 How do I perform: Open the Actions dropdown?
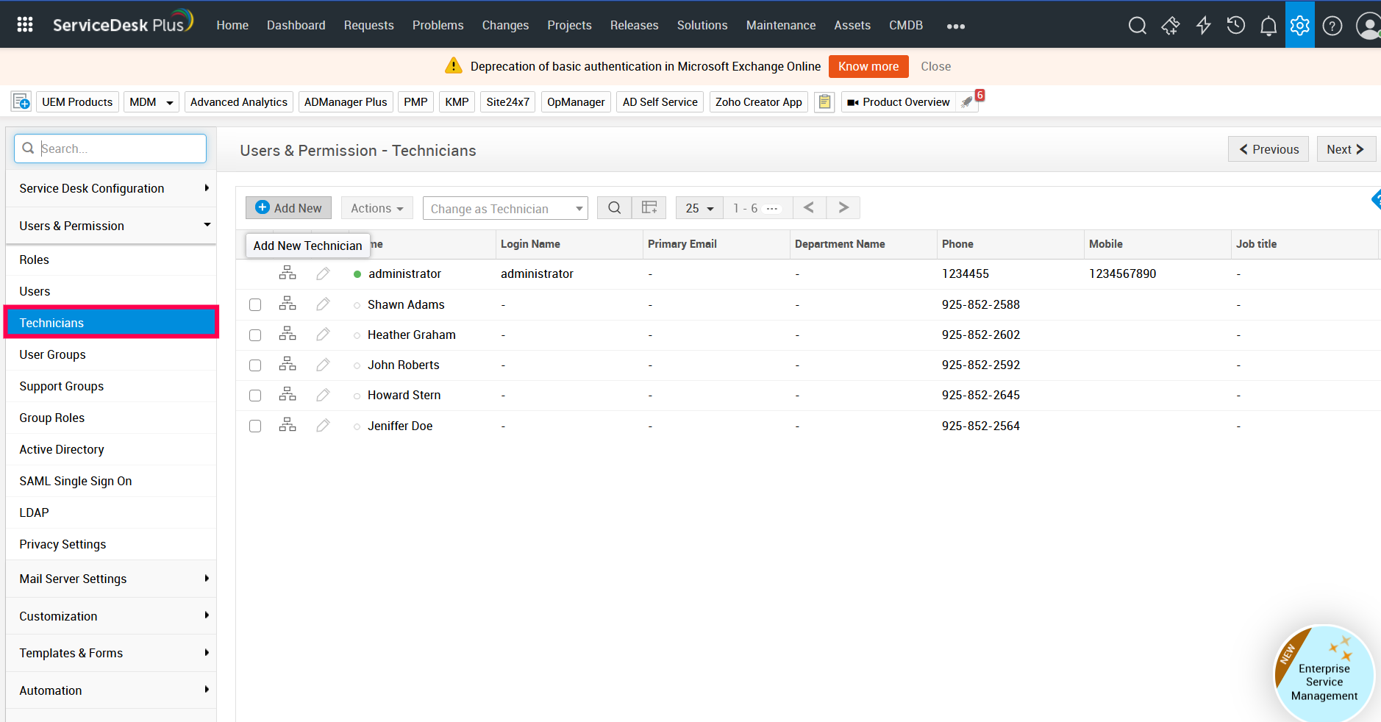tap(377, 208)
